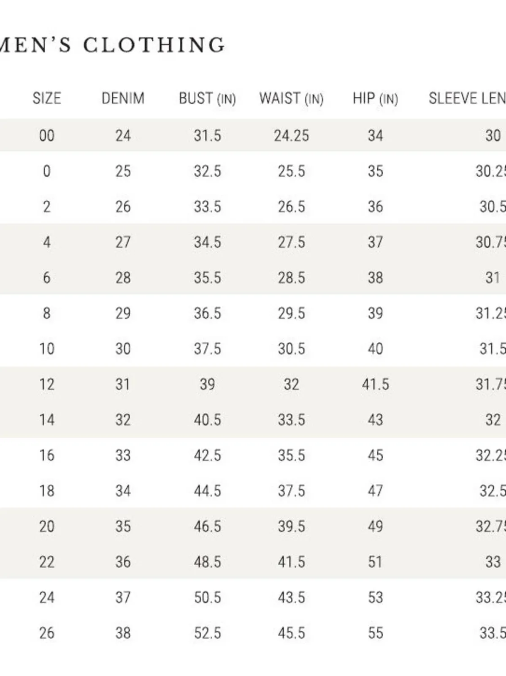Click hip value 41.5 cell
This screenshot has width=506, height=676.
(x=375, y=384)
